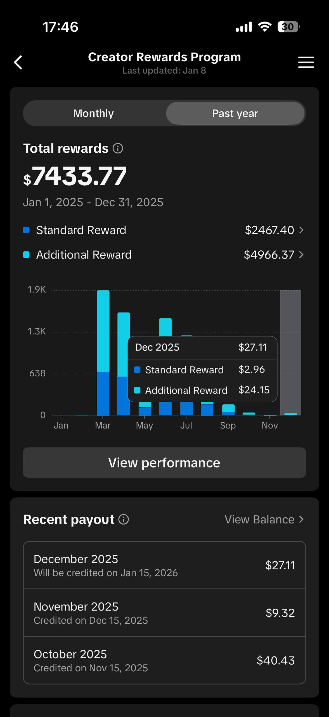Tap the back arrow icon
This screenshot has width=329, height=717.
point(18,62)
